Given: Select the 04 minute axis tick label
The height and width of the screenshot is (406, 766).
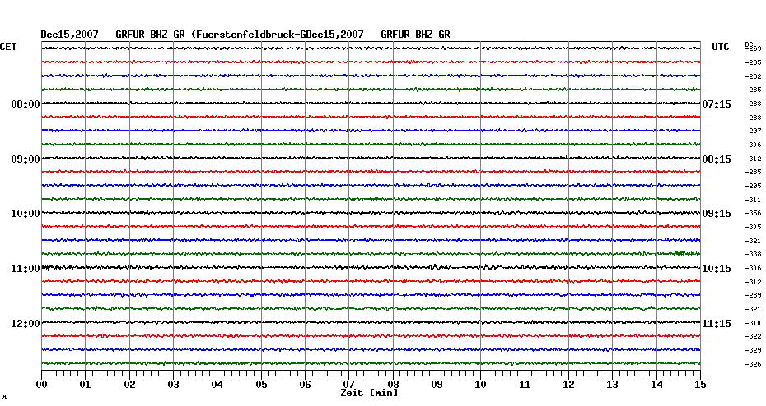Looking at the screenshot, I should click(x=217, y=385).
